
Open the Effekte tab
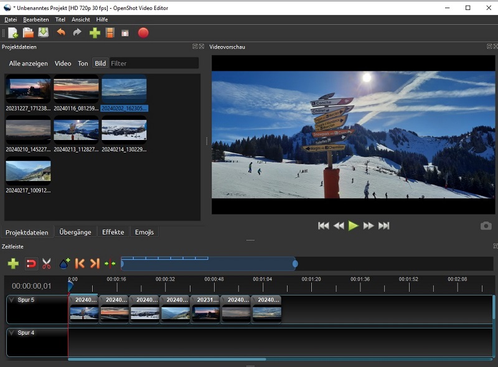pyautogui.click(x=113, y=232)
